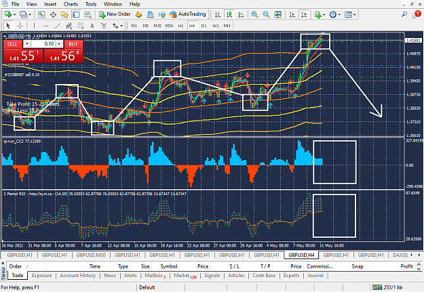
Task: Select the text label tool
Action: [104, 26]
